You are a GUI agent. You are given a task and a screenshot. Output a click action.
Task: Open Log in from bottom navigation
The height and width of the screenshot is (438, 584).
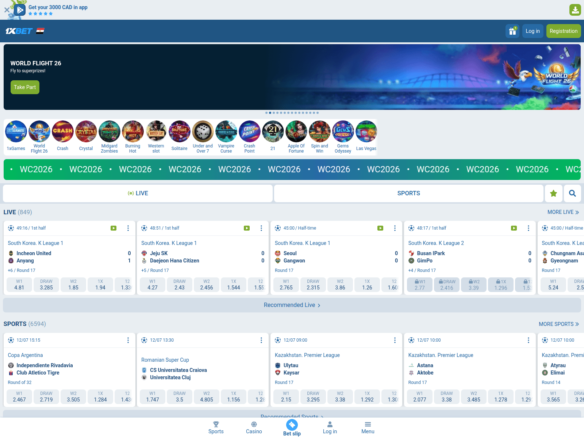[x=330, y=427]
